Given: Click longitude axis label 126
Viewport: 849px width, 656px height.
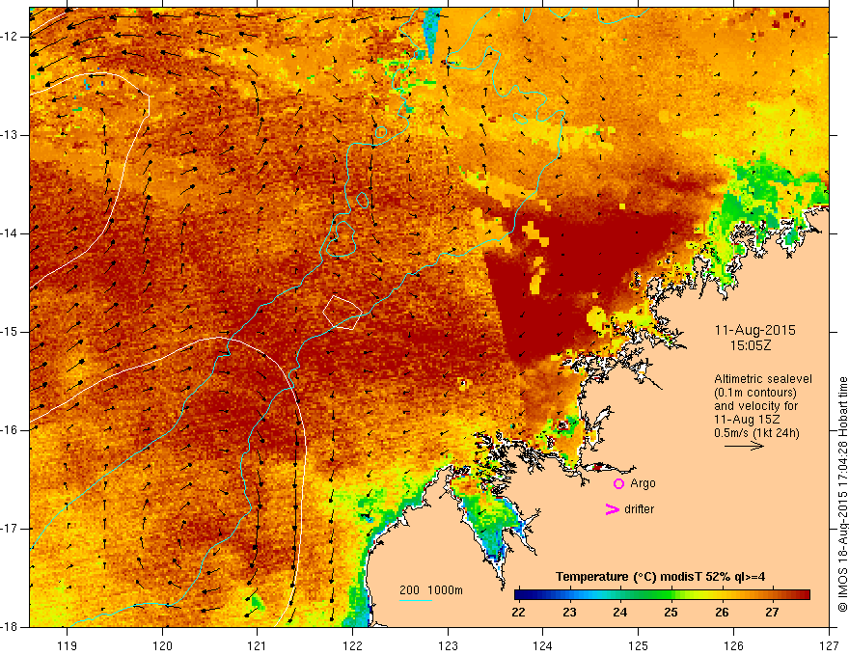Looking at the screenshot, I should 733,645.
